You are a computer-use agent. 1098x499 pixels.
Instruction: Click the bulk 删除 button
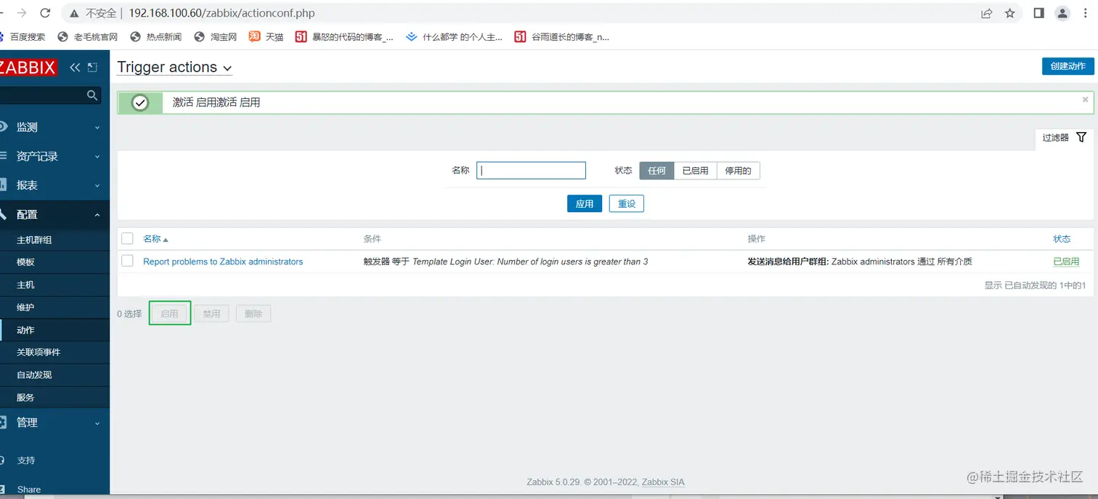click(x=253, y=314)
